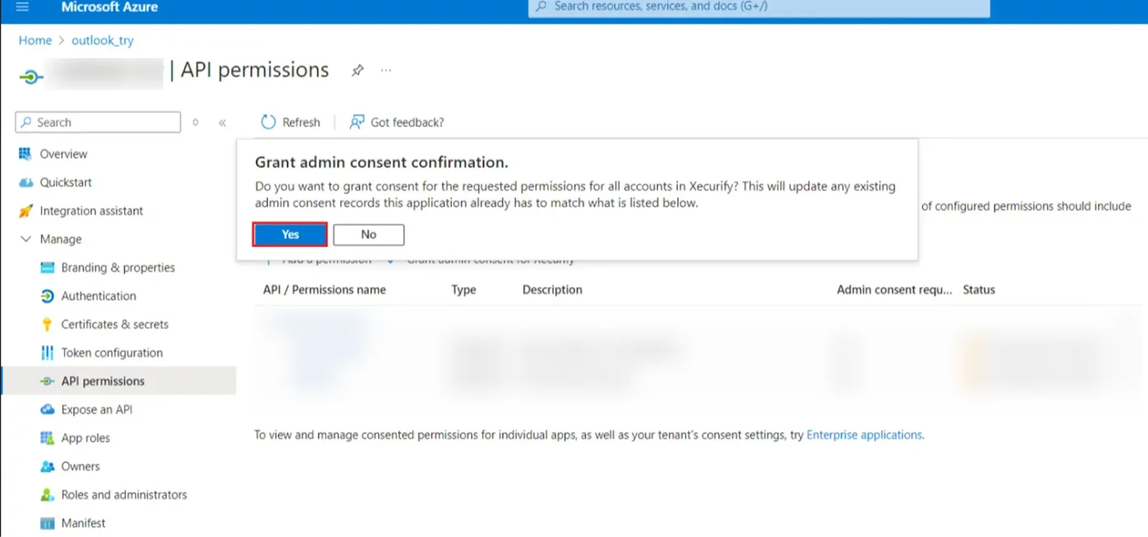The image size is (1148, 537).
Task: Open outlook_try breadcrumb
Action: (x=103, y=40)
